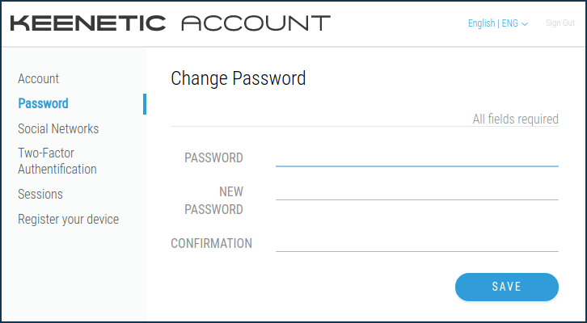This screenshot has width=587, height=323.
Task: Go to Social Networks in sidebar
Action: click(58, 128)
